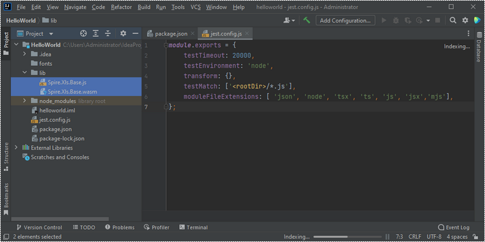Open the Profiler tool window

tap(156, 228)
